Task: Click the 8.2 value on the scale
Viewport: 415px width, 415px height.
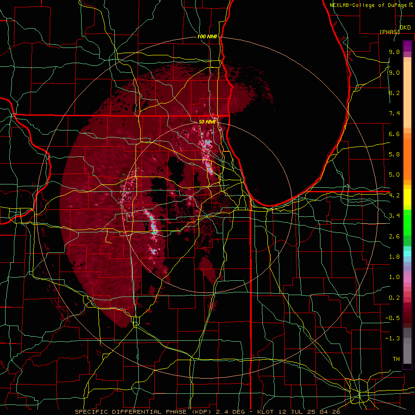Action: click(394, 93)
